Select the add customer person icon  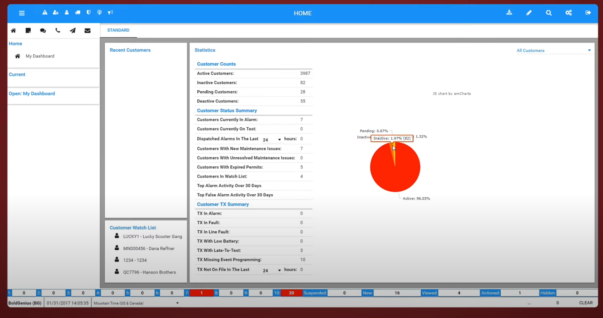pos(55,12)
